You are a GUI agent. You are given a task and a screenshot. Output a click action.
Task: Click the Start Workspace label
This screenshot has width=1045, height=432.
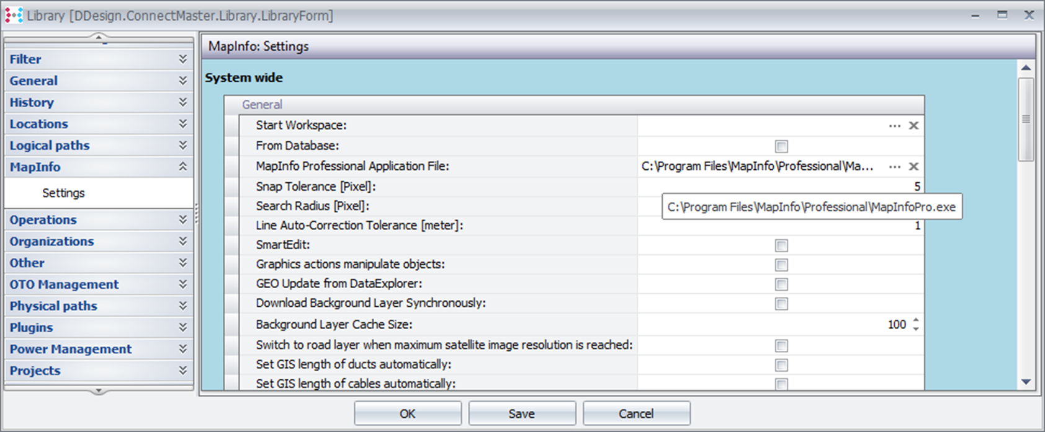(302, 125)
